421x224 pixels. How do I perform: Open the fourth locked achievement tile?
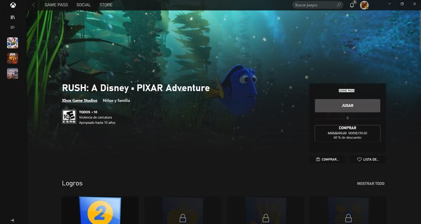coord(348,211)
